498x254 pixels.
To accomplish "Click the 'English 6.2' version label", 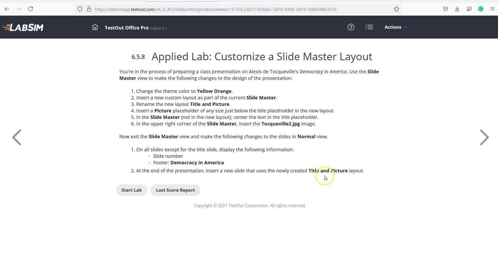I will click(159, 28).
